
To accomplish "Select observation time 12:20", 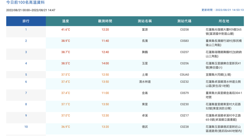I will (x=105, y=30).
